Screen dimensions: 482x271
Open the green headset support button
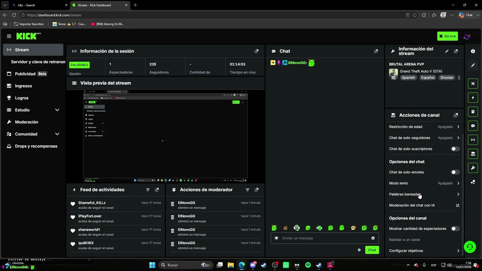(x=470, y=247)
